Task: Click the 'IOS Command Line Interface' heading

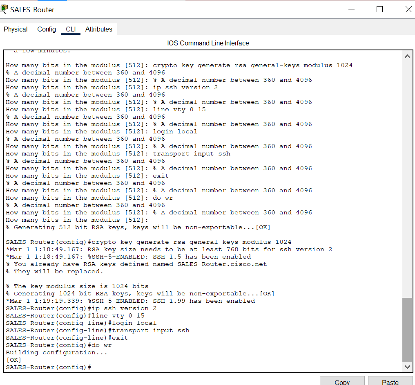Action: point(208,43)
